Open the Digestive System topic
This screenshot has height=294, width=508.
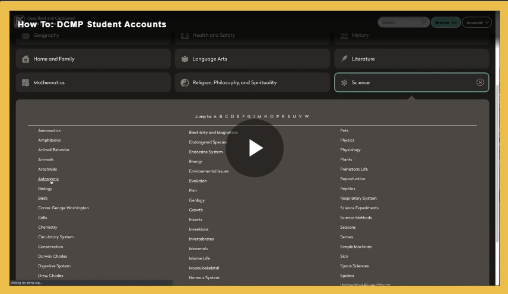click(54, 266)
